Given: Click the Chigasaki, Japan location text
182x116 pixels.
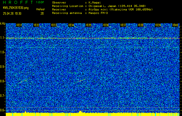Looking at the screenshot, I should (x=117, y=6).
